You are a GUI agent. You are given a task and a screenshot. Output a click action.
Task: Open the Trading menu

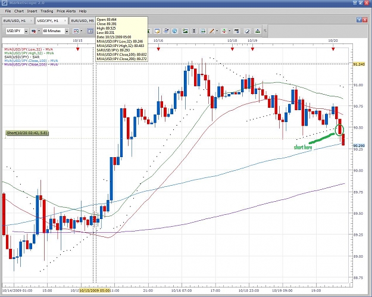[47, 11]
